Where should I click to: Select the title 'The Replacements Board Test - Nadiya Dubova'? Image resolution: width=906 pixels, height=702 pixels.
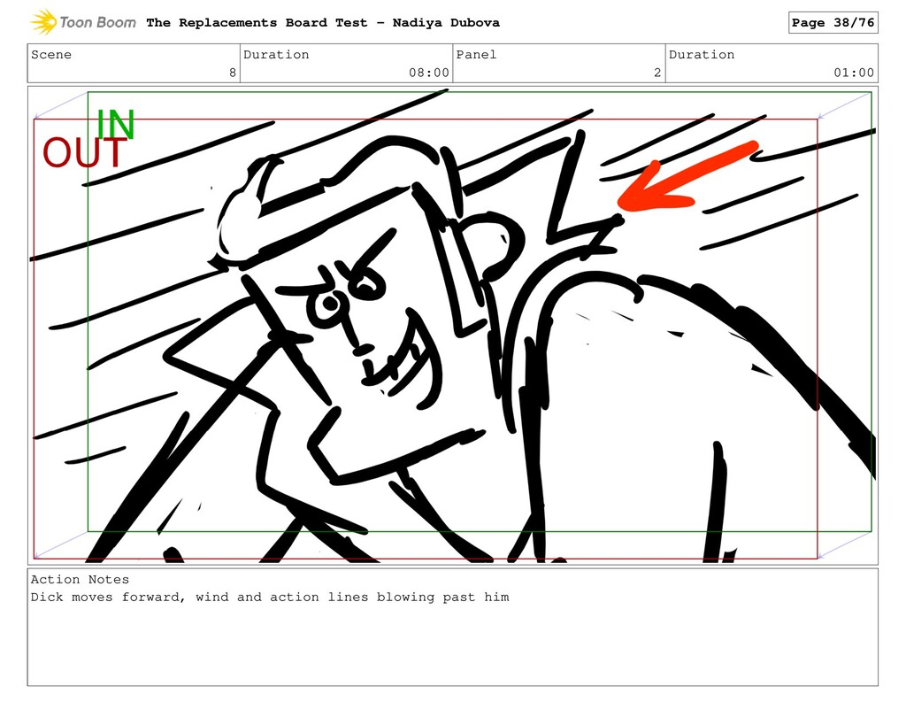[323, 22]
